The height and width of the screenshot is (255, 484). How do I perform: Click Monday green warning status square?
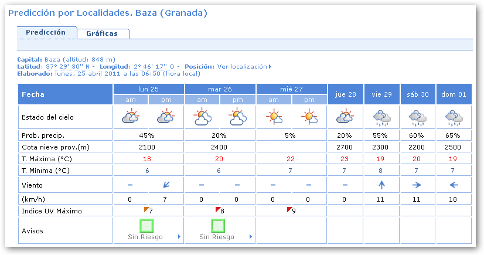point(146,226)
